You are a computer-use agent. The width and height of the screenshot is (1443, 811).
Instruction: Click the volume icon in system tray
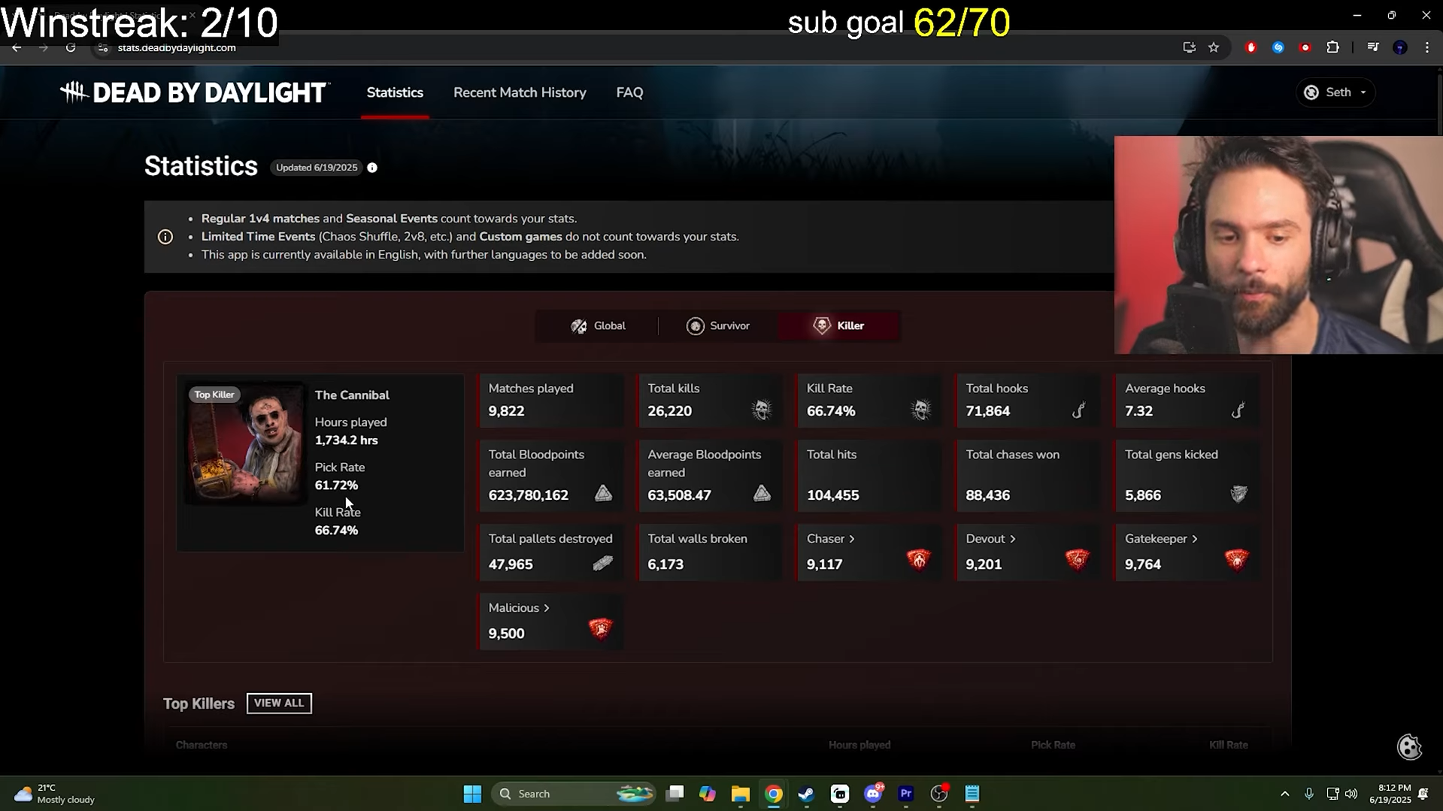(x=1351, y=794)
